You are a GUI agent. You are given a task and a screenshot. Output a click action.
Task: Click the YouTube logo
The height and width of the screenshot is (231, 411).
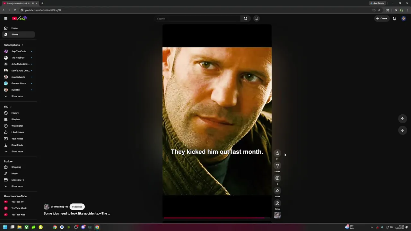click(x=19, y=18)
